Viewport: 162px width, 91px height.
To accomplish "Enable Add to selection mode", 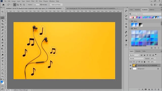I will pyautogui.click(x=18, y=5).
